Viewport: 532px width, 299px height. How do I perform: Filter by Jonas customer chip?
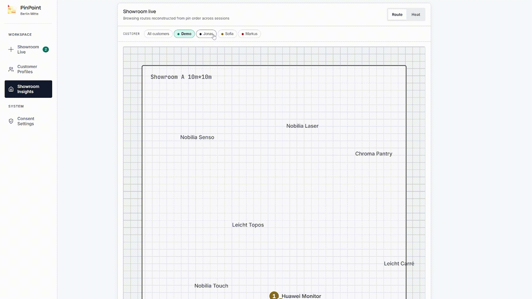click(206, 34)
